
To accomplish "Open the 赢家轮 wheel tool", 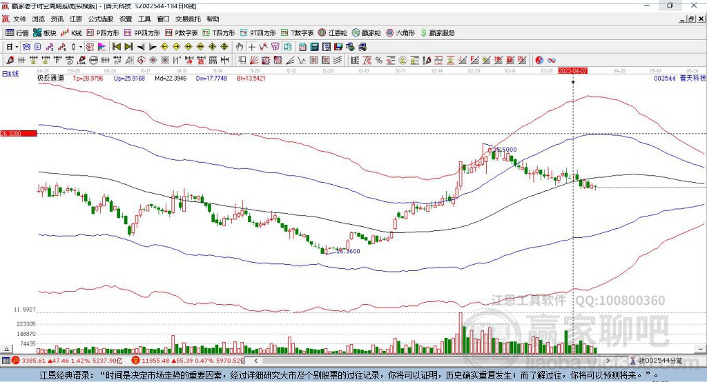I will (367, 33).
